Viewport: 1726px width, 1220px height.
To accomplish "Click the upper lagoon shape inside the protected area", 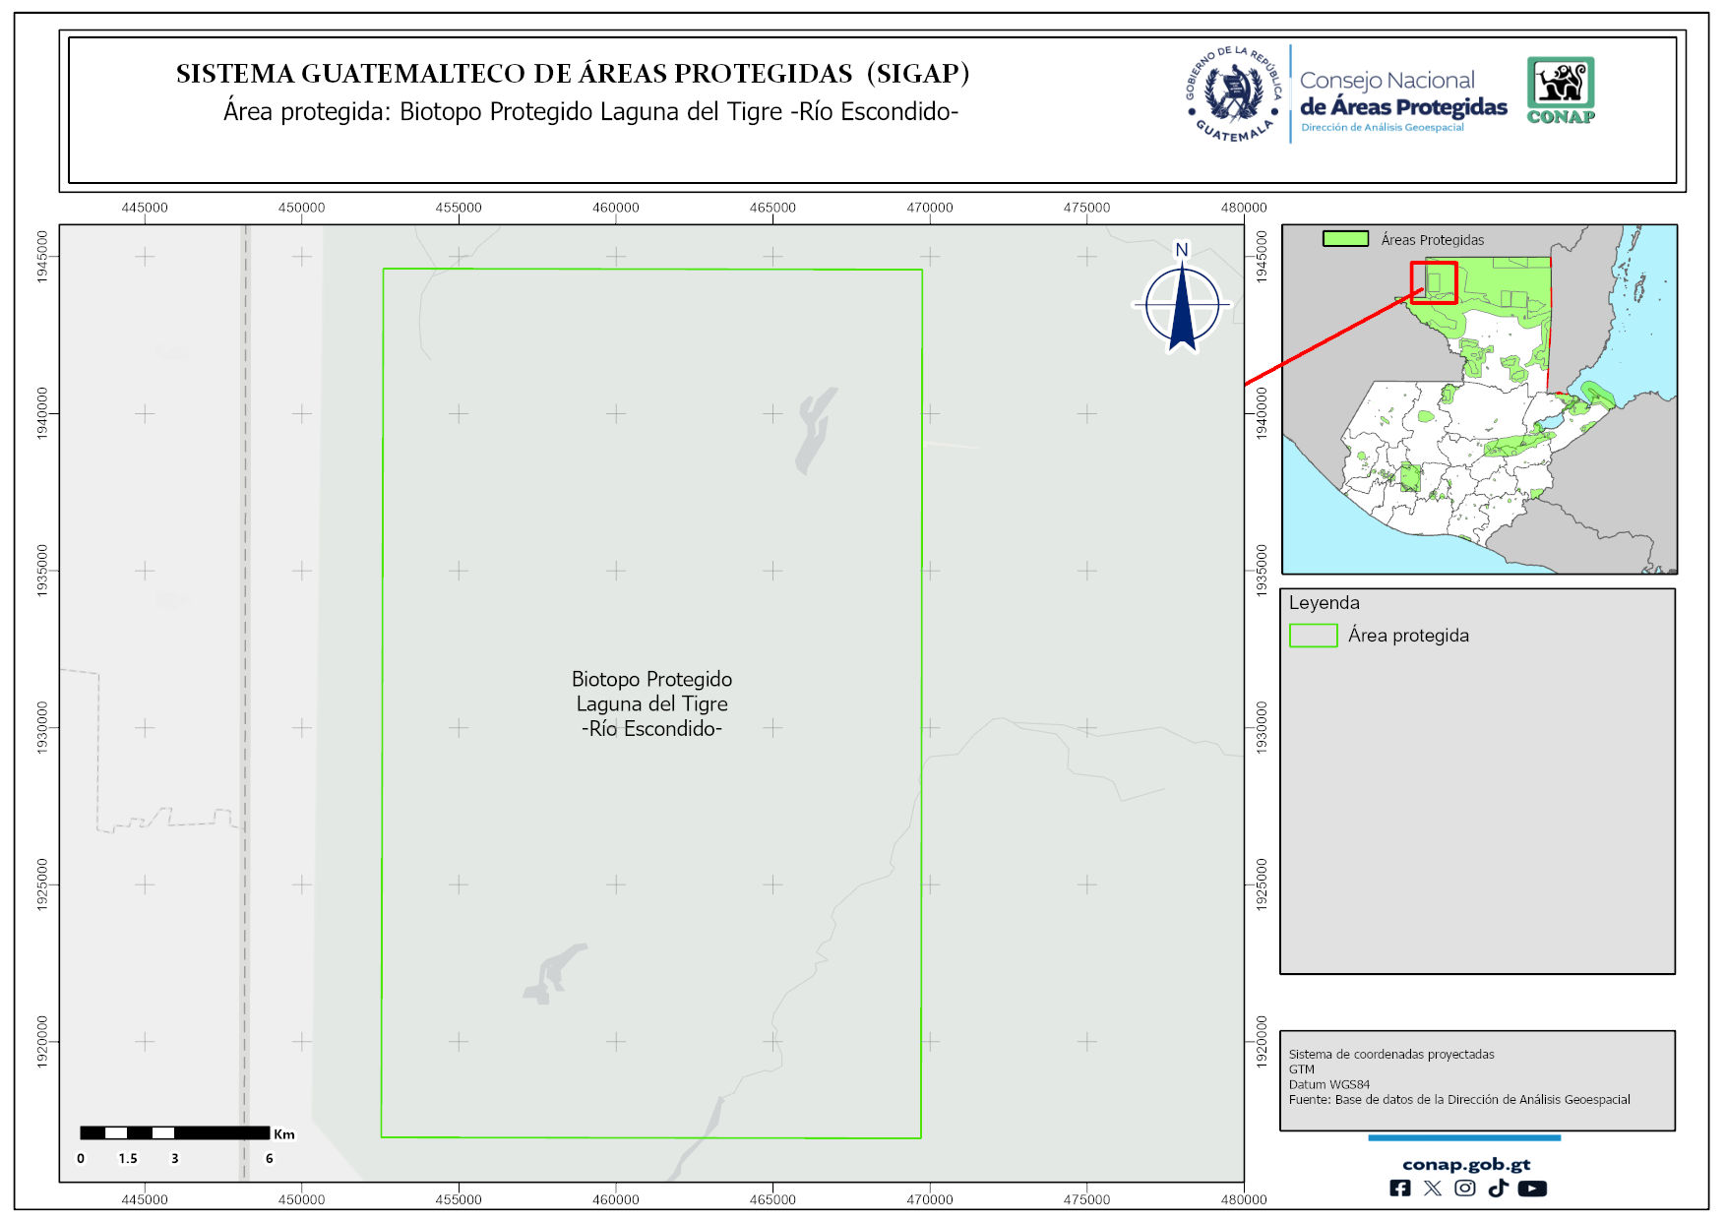I will coord(815,428).
